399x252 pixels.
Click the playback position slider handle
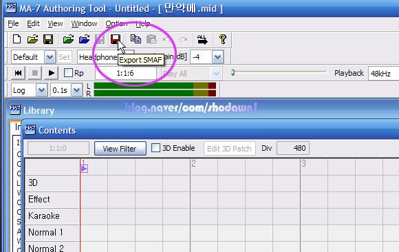click(x=233, y=72)
